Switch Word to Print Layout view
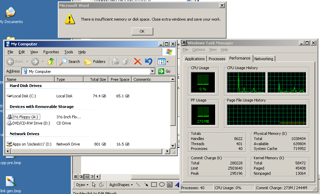 click(87, 177)
